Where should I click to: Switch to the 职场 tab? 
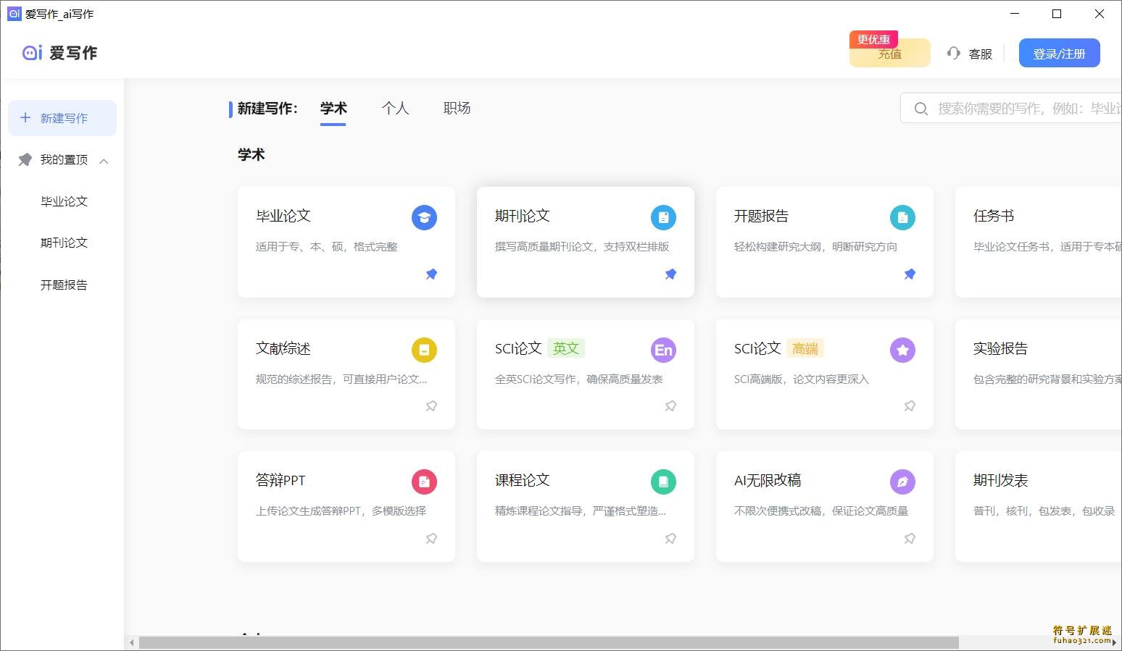457,108
